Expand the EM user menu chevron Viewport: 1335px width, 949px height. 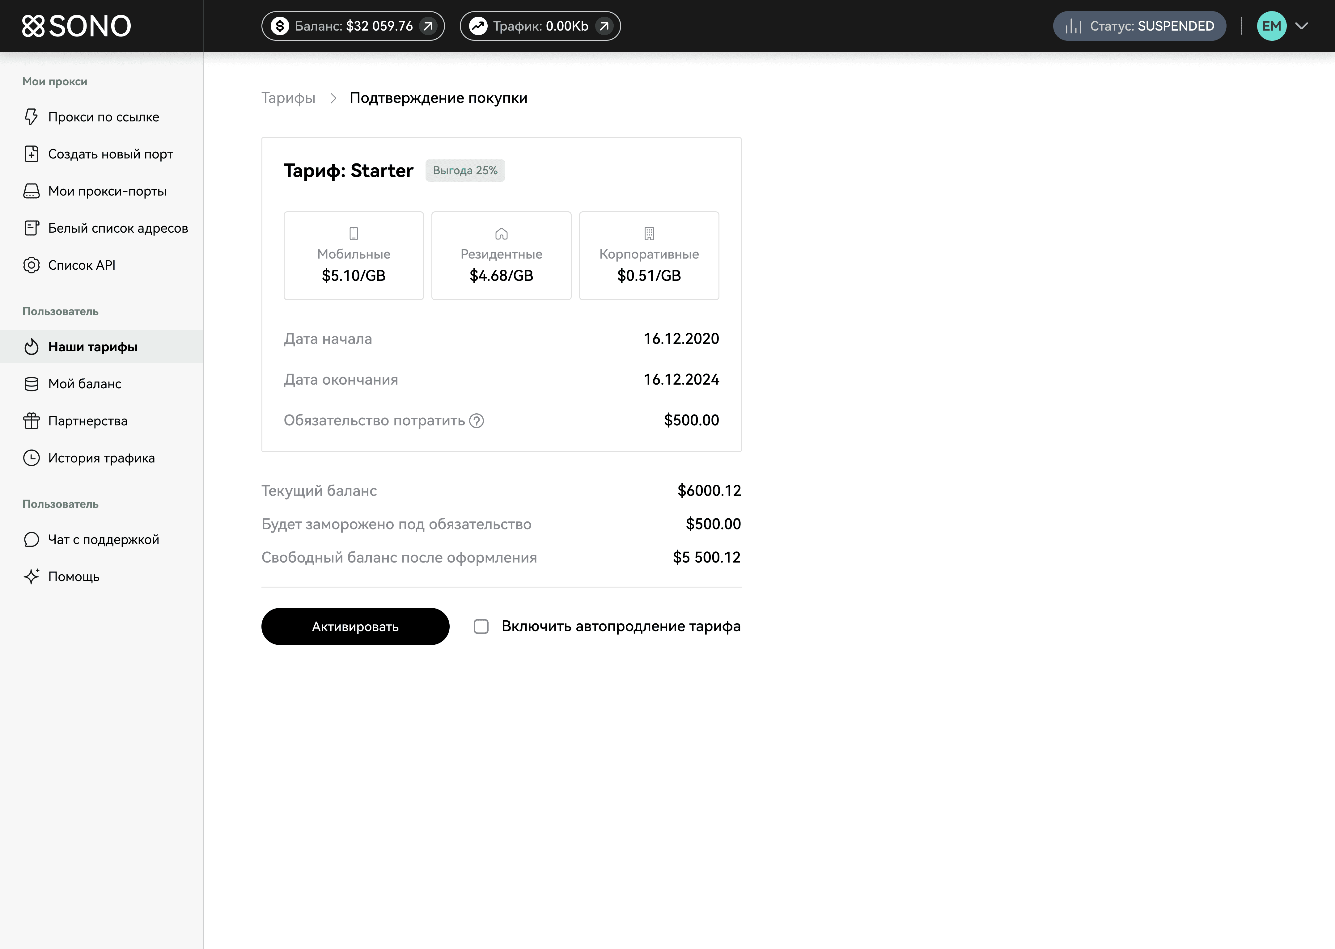(1302, 26)
